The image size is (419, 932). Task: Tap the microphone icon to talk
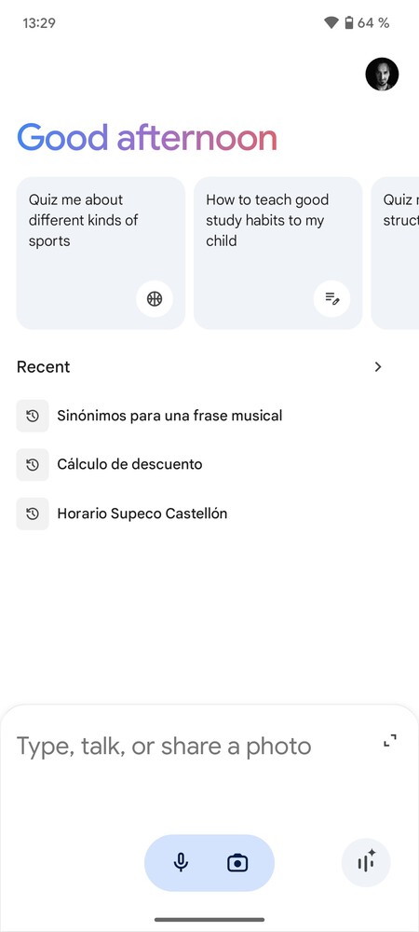(x=181, y=862)
